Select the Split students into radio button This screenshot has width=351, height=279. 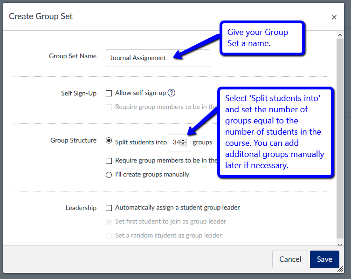point(109,141)
